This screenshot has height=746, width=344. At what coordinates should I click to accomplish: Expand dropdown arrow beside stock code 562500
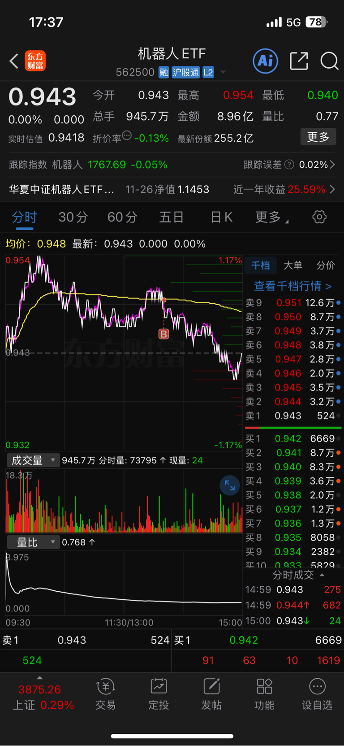pos(223,72)
